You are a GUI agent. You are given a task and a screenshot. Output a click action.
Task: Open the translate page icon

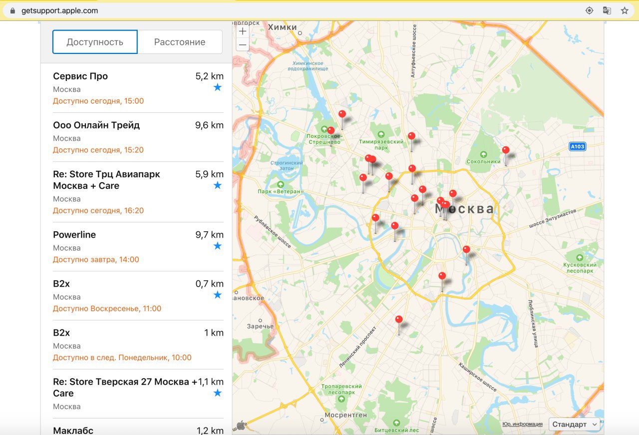[607, 10]
